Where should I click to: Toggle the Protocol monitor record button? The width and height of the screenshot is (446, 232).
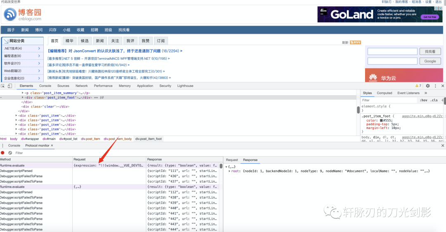tap(2, 153)
